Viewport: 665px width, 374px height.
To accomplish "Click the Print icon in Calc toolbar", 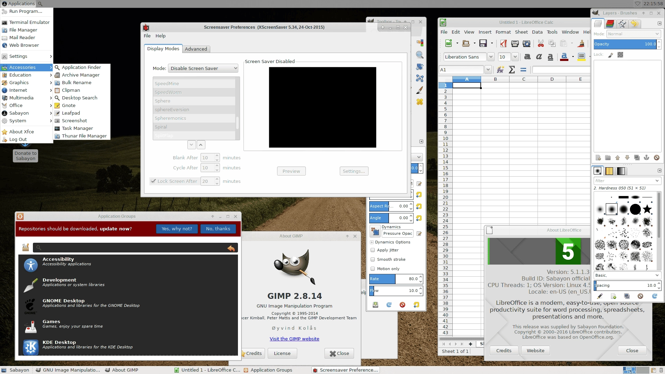I will 515,43.
